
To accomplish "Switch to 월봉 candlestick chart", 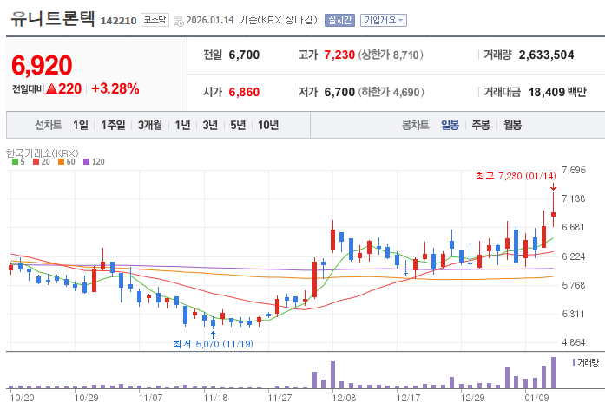I will (512, 125).
